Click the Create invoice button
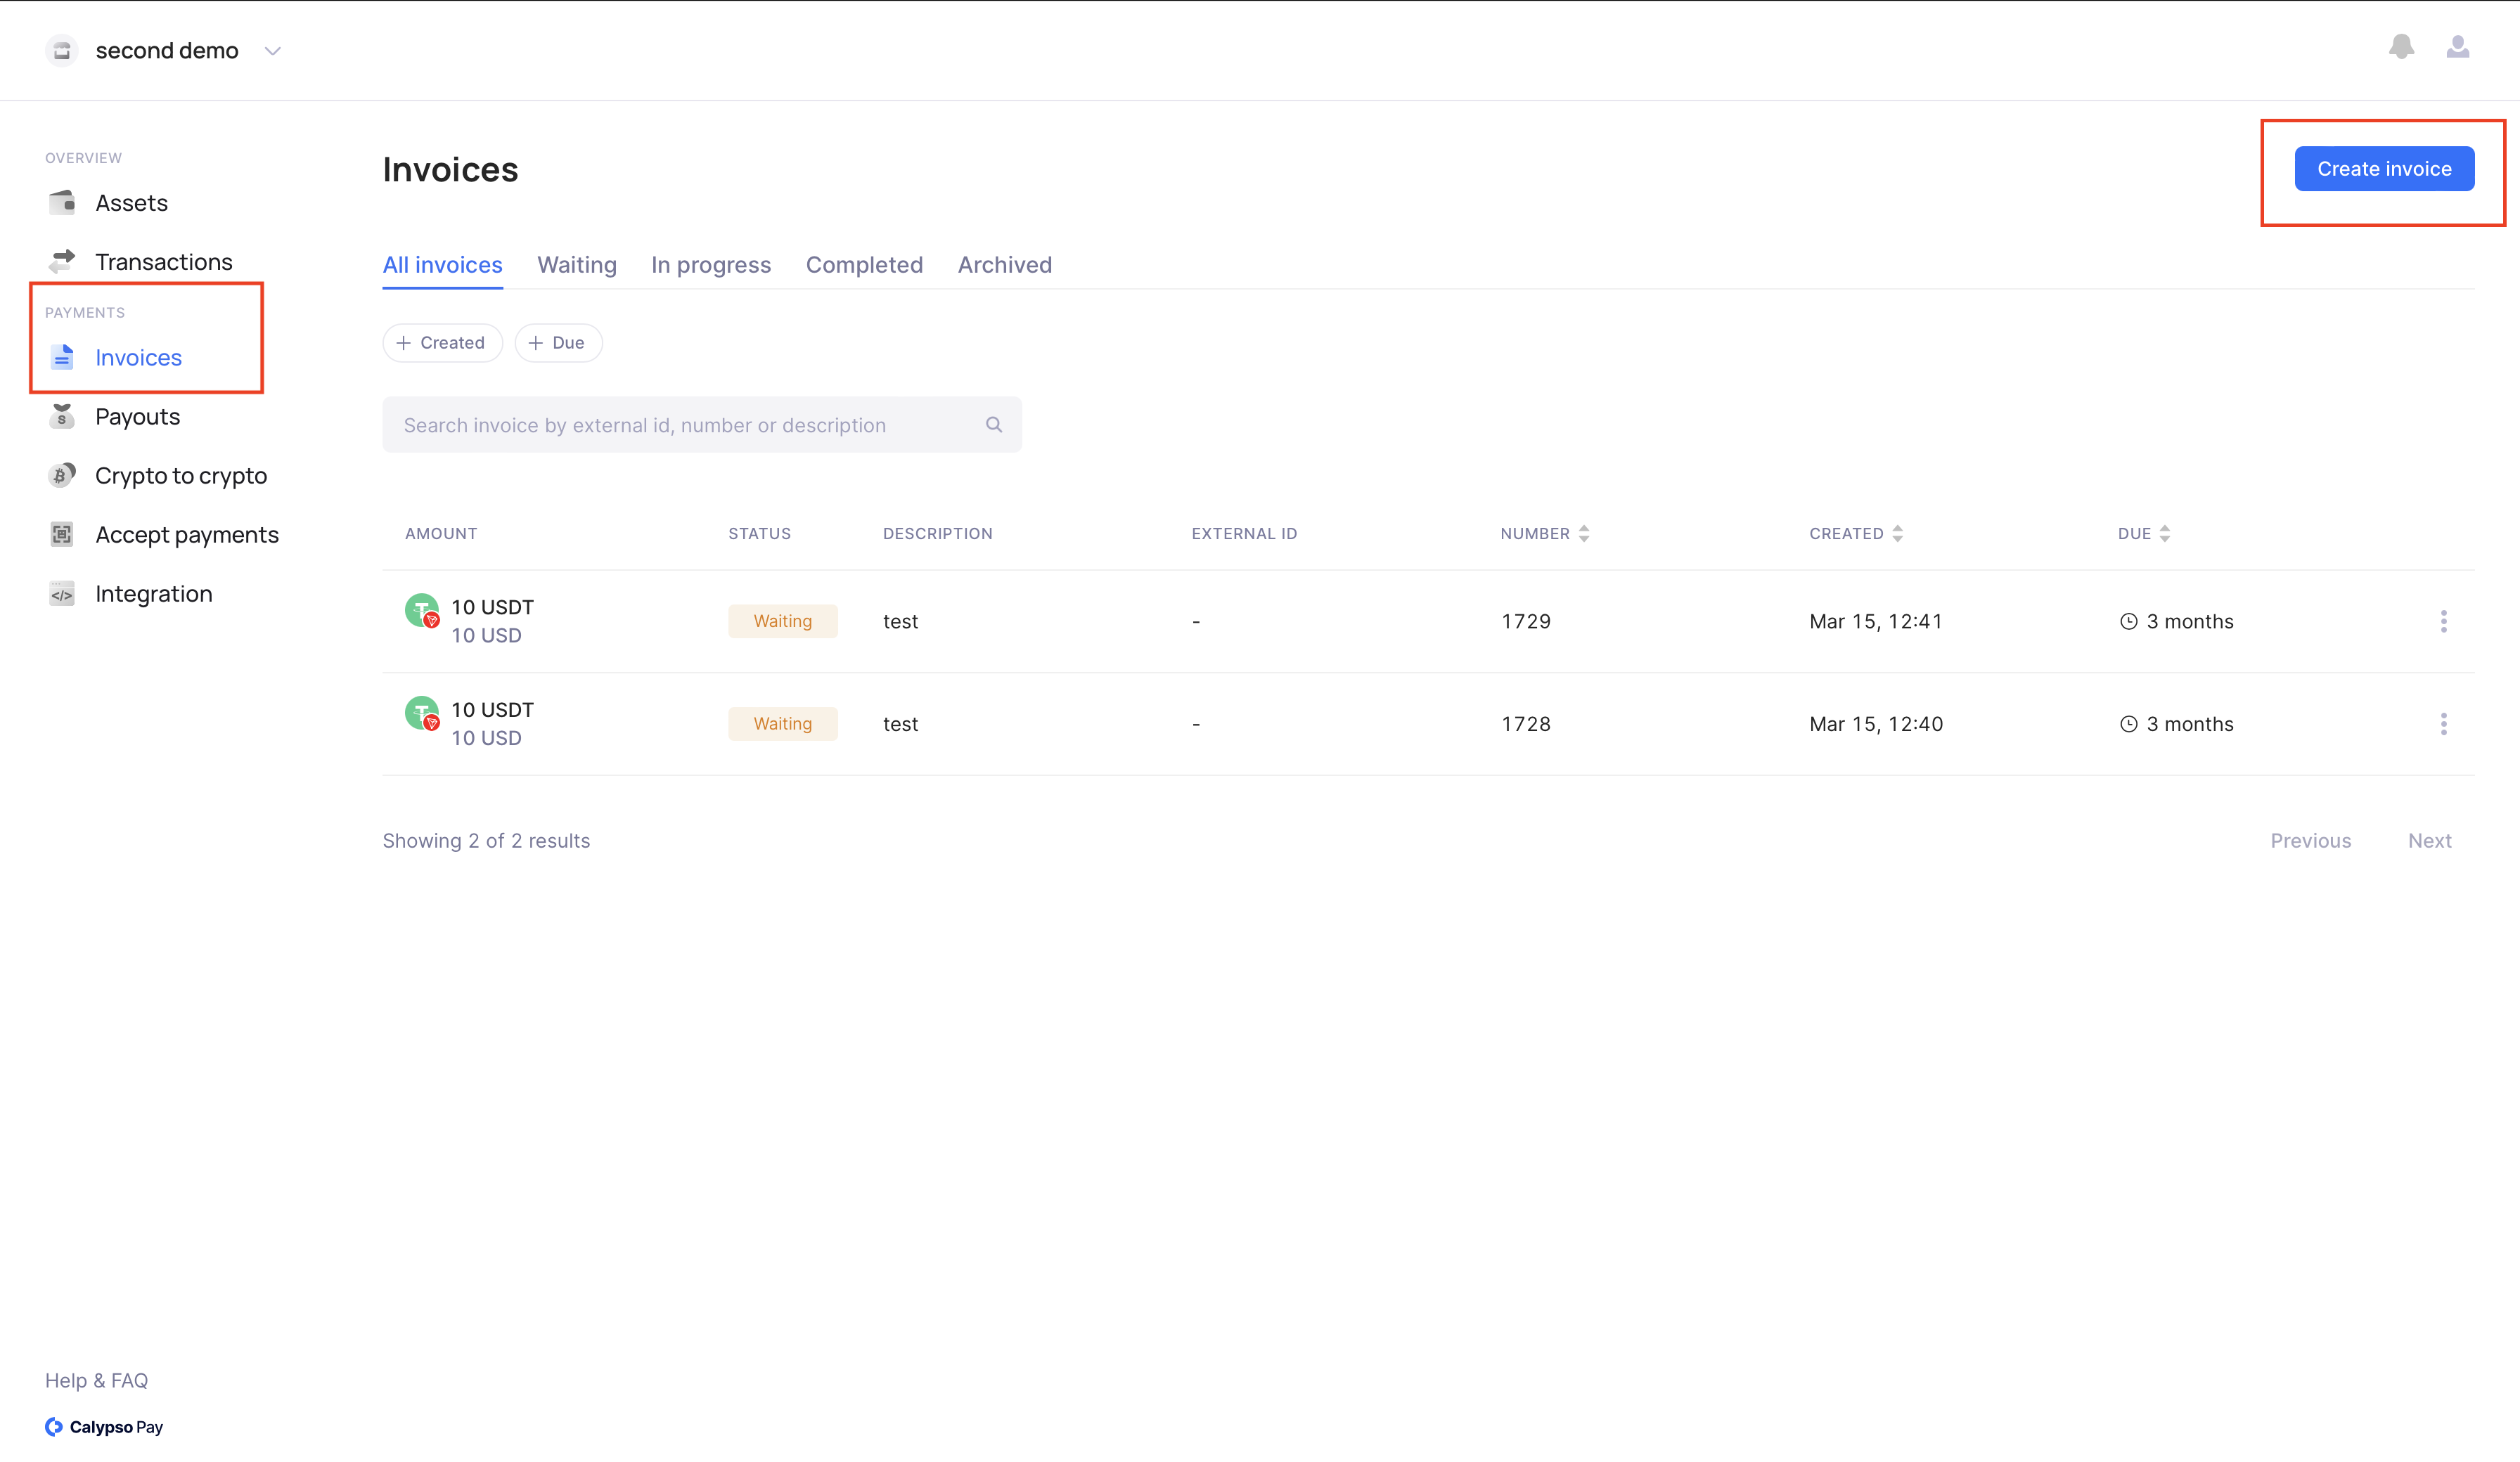2520x1462 pixels. pyautogui.click(x=2383, y=169)
